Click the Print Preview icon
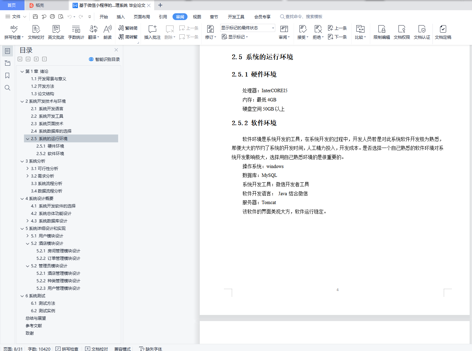The image size is (472, 351). pyautogui.click(x=61, y=16)
